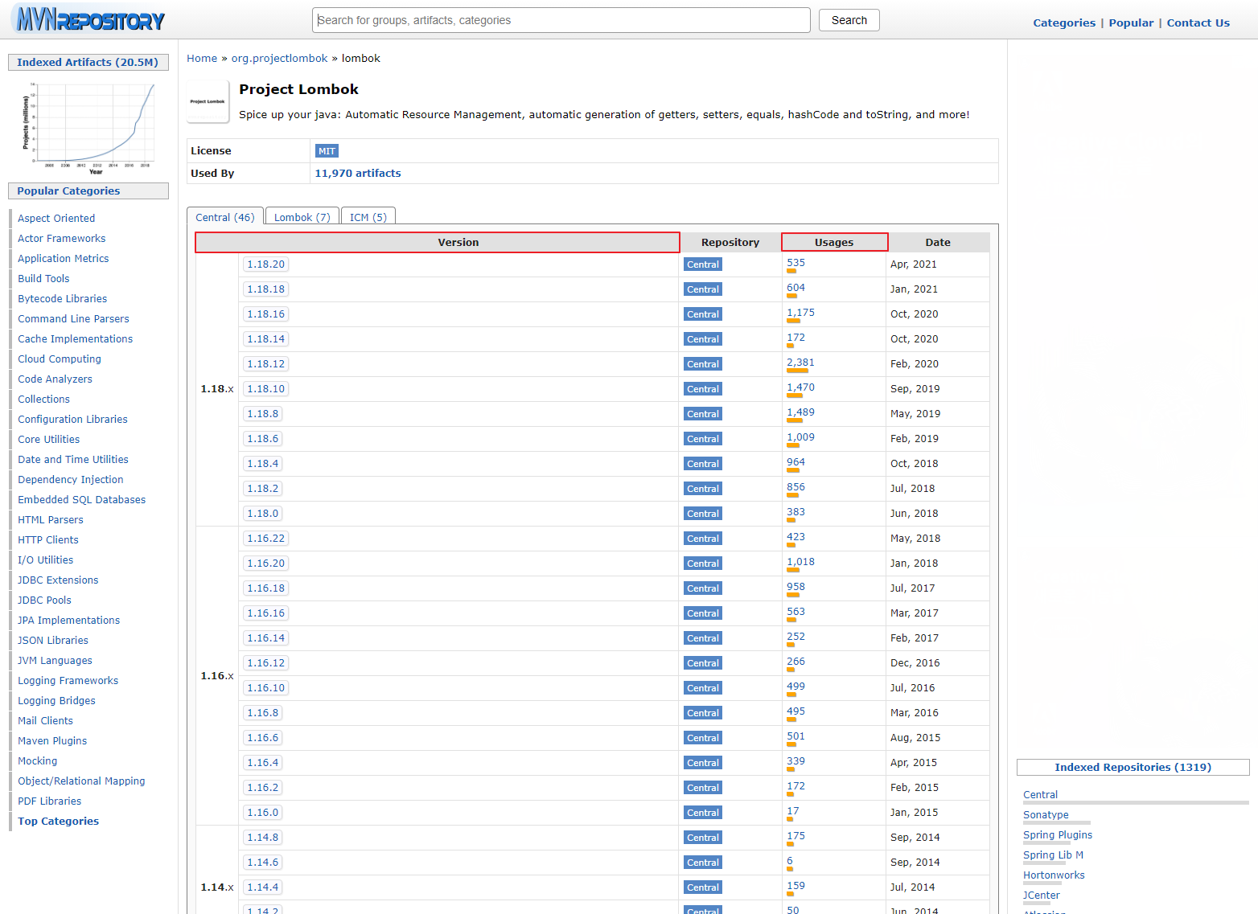
Task: Open the Top Categories link
Action: pos(59,822)
